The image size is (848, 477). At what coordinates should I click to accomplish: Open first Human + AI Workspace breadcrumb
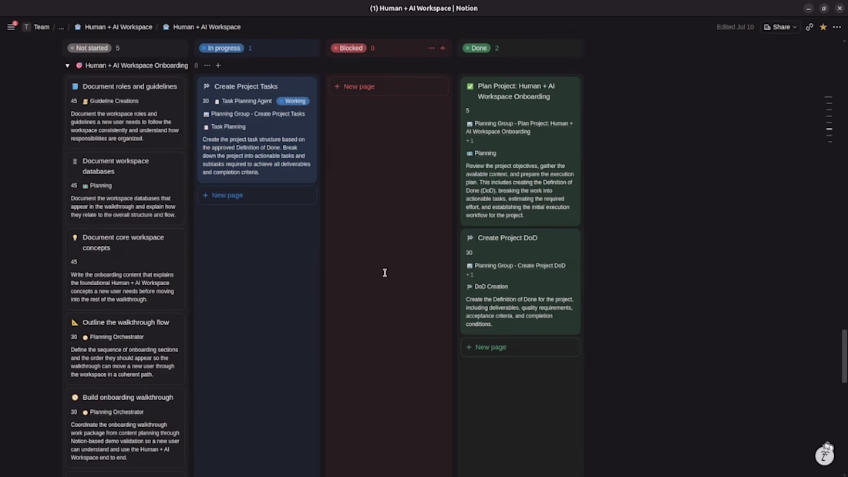(113, 27)
